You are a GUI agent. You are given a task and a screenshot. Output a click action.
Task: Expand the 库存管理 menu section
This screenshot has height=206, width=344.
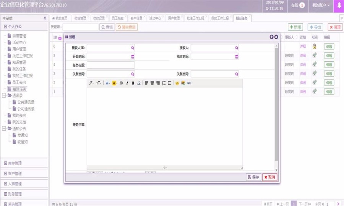[24, 163]
